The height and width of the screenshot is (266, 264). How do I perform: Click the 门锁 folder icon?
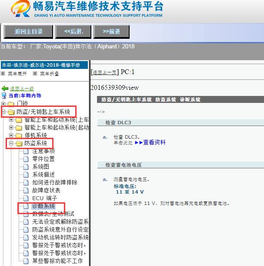click(11, 103)
